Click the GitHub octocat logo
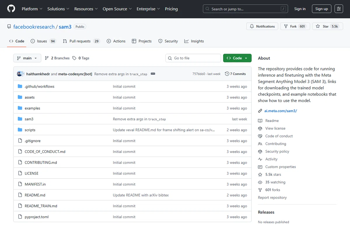The width and height of the screenshot is (350, 225). click(11, 9)
